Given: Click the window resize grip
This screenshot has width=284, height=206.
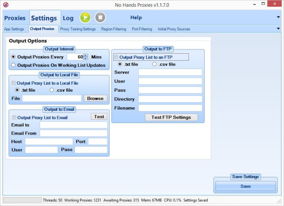Looking at the screenshot, I should 279,201.
